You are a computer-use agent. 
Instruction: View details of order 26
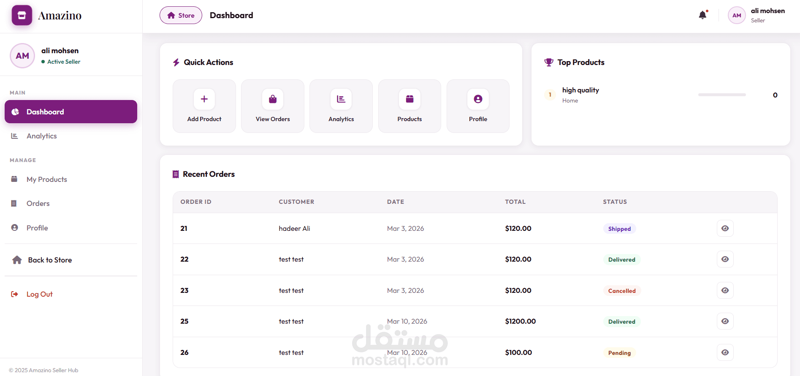(725, 352)
